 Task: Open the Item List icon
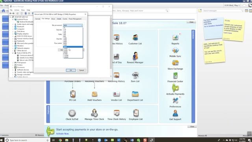(135, 75)
